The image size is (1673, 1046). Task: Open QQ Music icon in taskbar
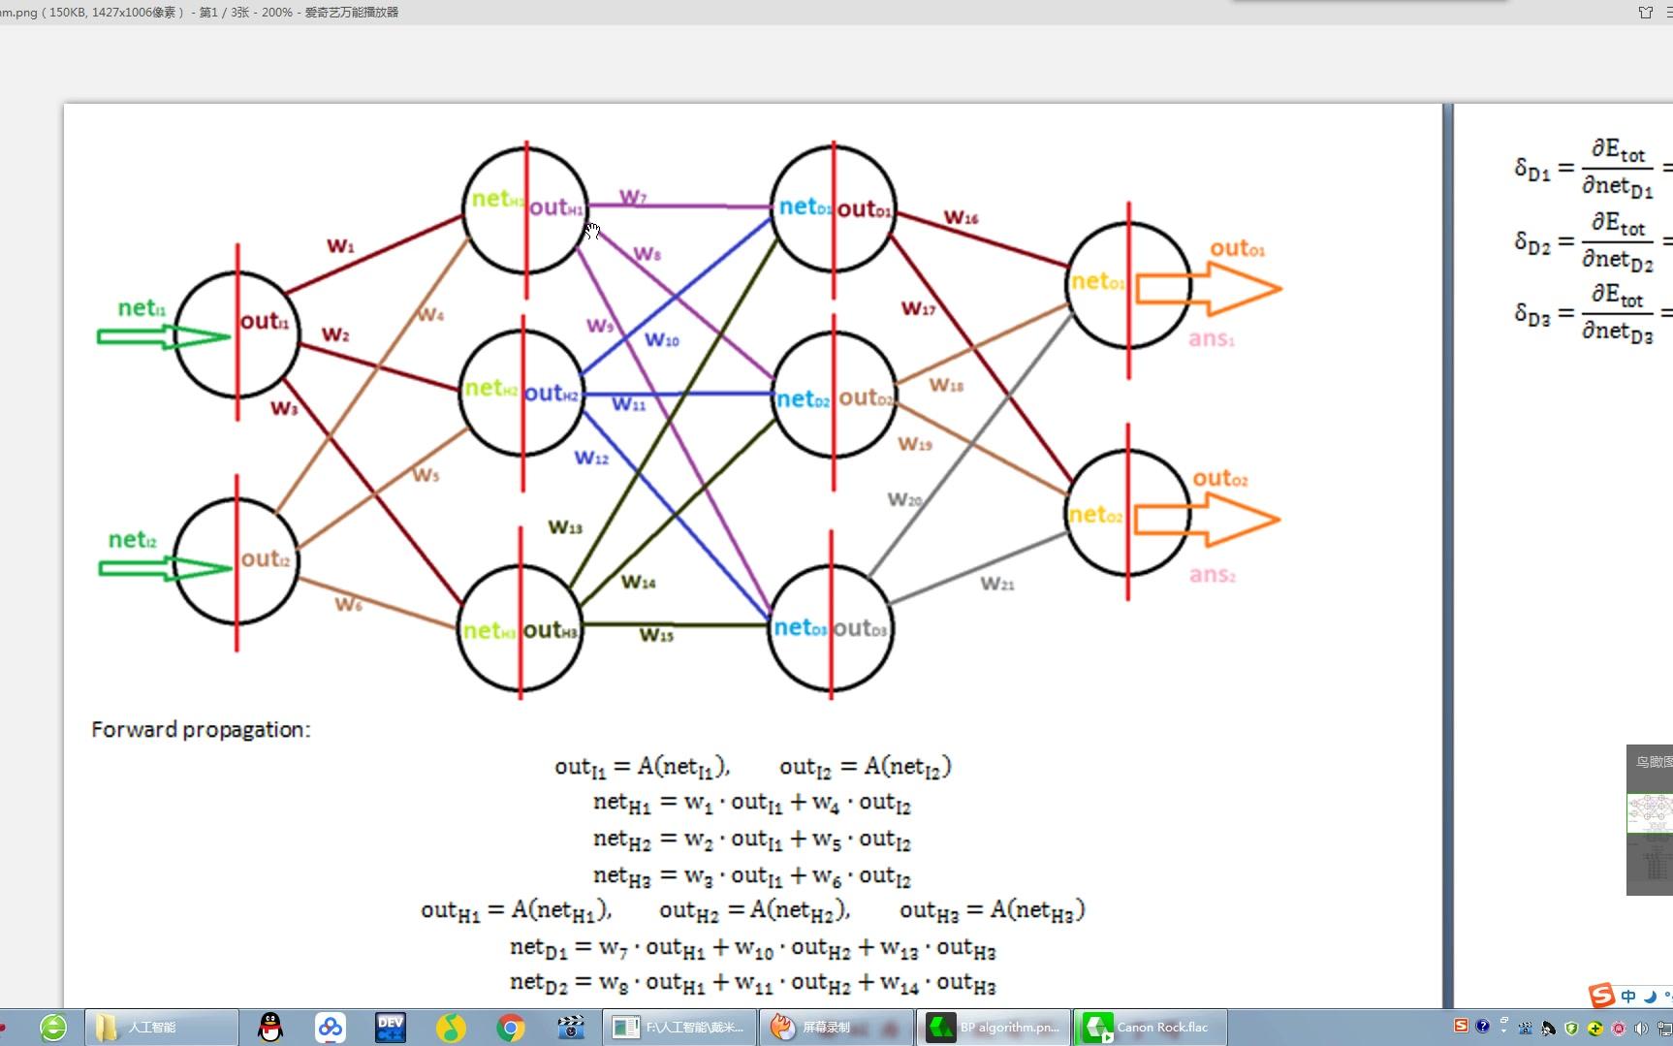[x=451, y=1028]
